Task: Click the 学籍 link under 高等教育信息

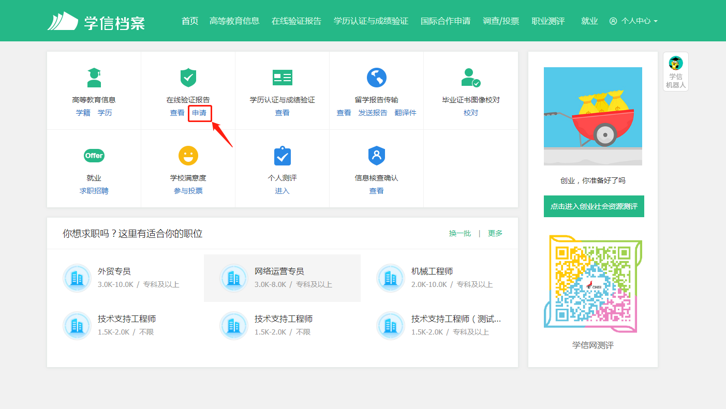Action: 83,113
